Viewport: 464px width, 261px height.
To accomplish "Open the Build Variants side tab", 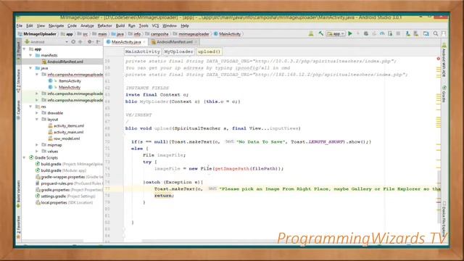I will coord(19,193).
